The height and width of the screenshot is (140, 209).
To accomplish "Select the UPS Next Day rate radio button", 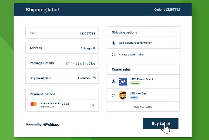I will [114, 96].
